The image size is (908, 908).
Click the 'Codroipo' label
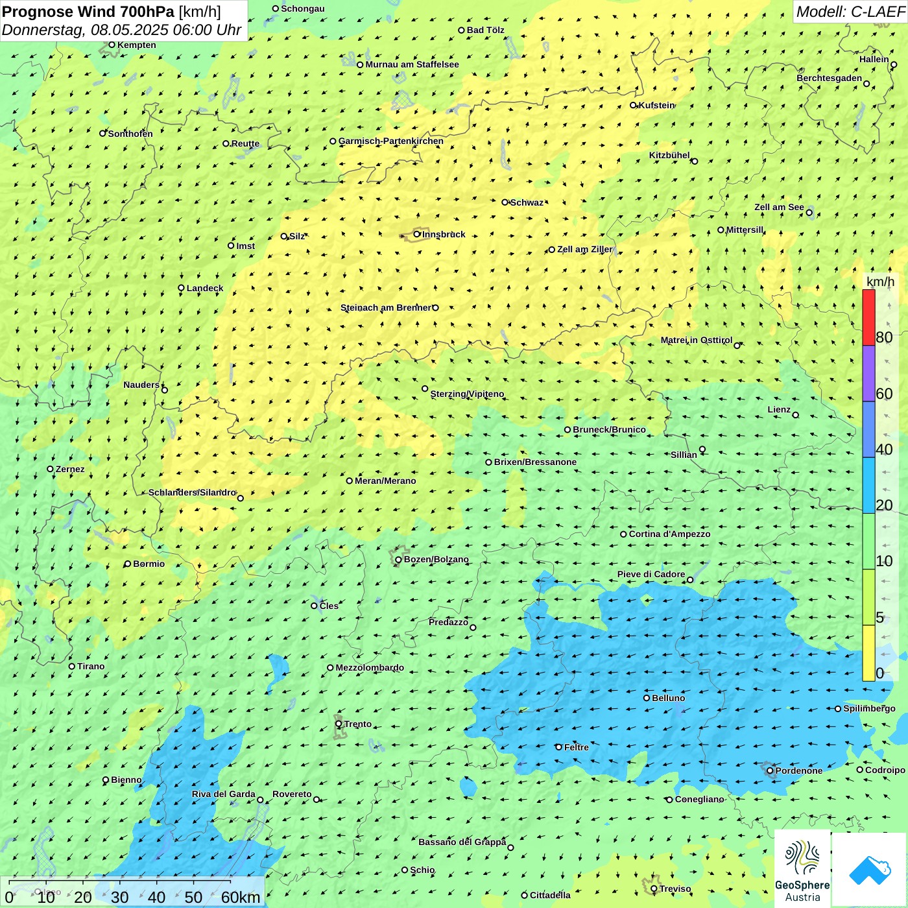(885, 770)
